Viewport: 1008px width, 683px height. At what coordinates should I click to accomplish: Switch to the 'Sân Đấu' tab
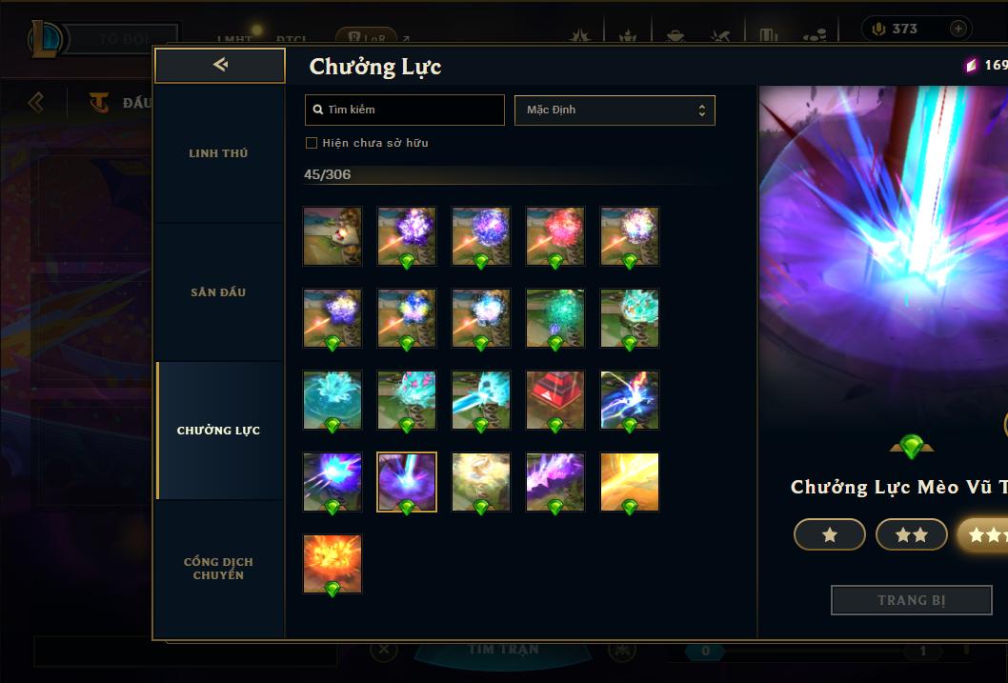[x=218, y=292]
